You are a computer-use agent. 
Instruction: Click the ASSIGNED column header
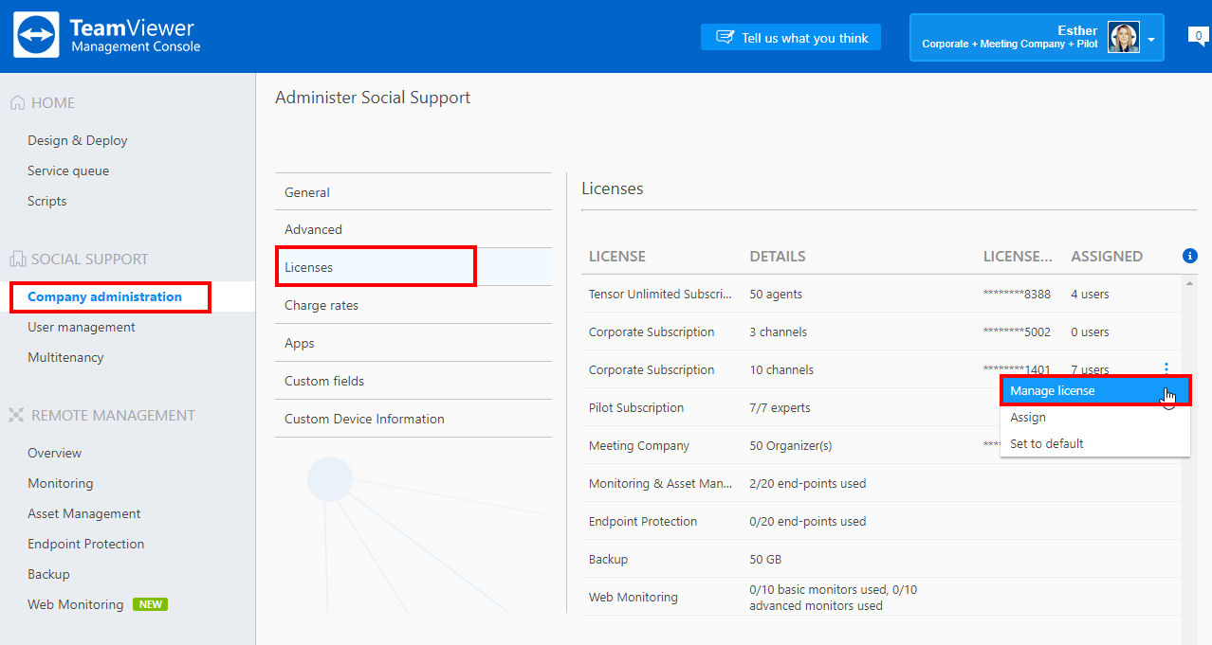pos(1107,256)
